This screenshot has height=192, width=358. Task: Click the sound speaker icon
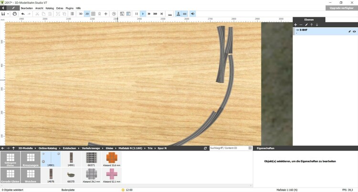tap(192, 14)
